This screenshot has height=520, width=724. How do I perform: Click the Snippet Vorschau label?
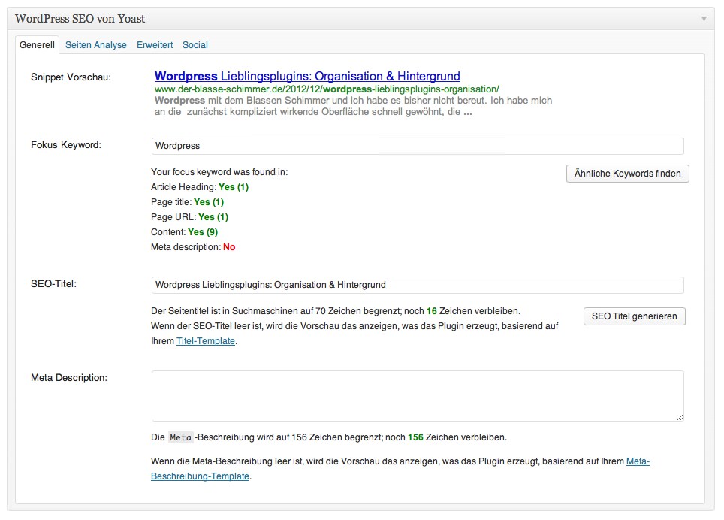[x=71, y=77]
